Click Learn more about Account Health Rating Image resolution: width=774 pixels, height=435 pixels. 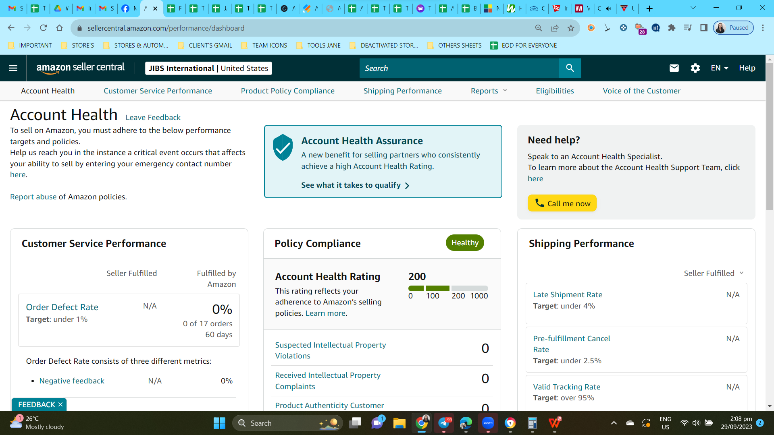pos(325,313)
